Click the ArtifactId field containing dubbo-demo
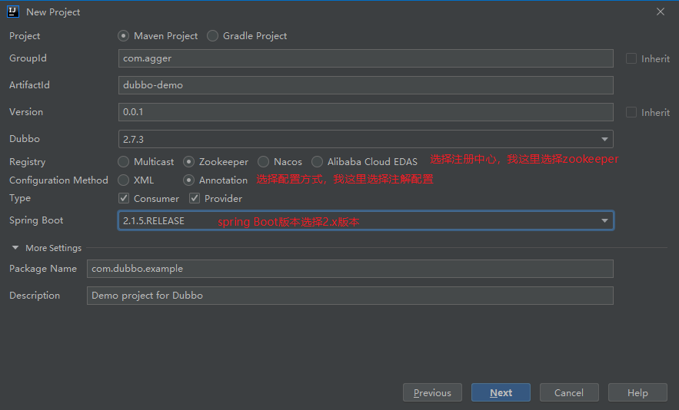Screen dimensions: 679x410 (365, 85)
